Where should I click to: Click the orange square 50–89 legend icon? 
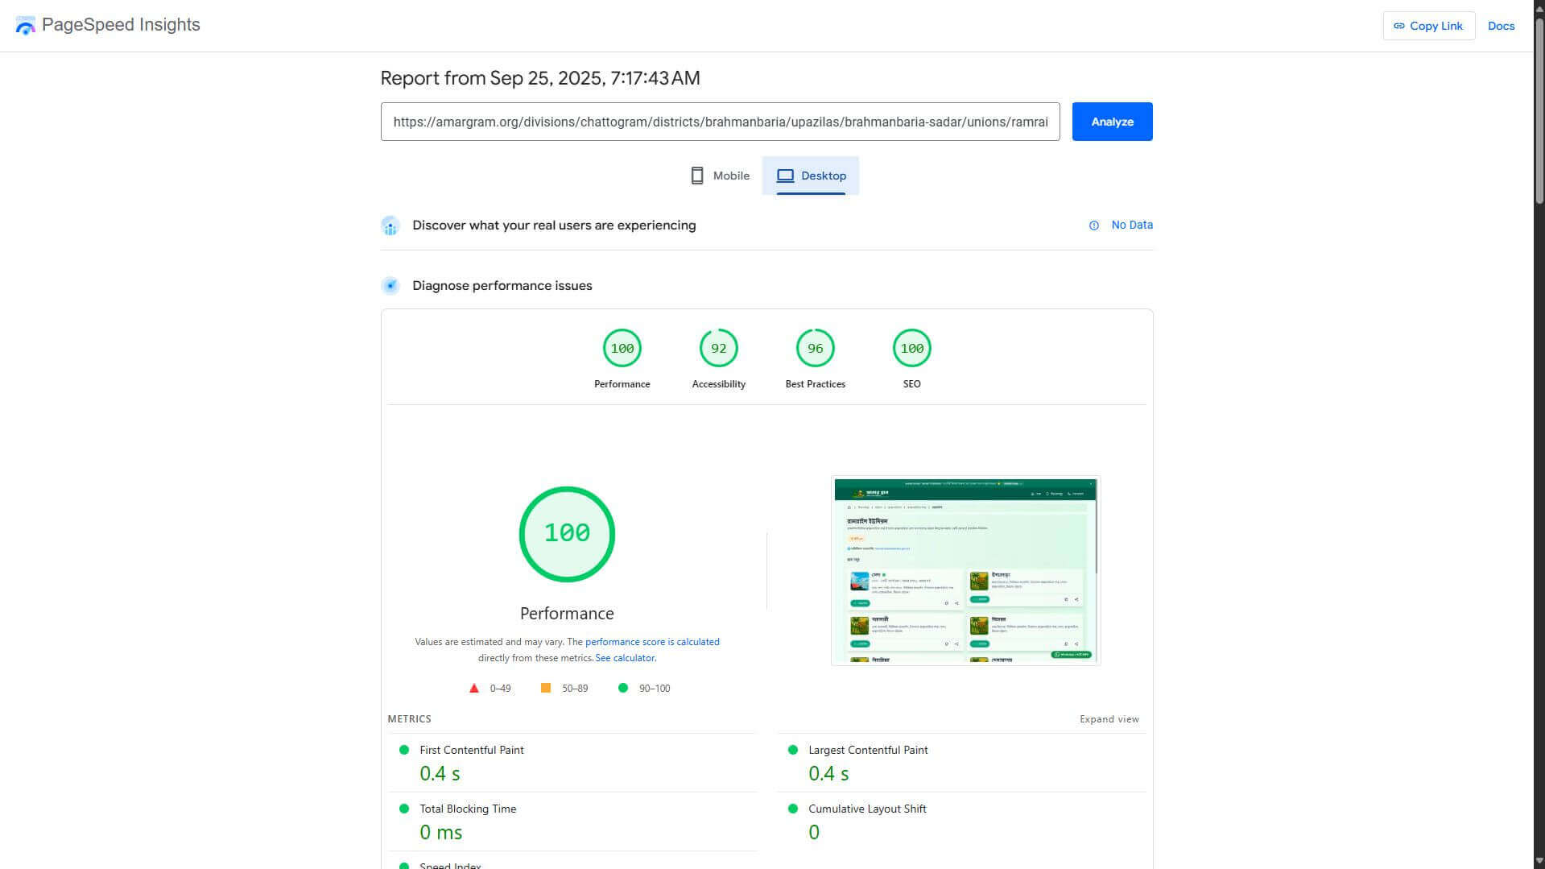[x=546, y=688]
